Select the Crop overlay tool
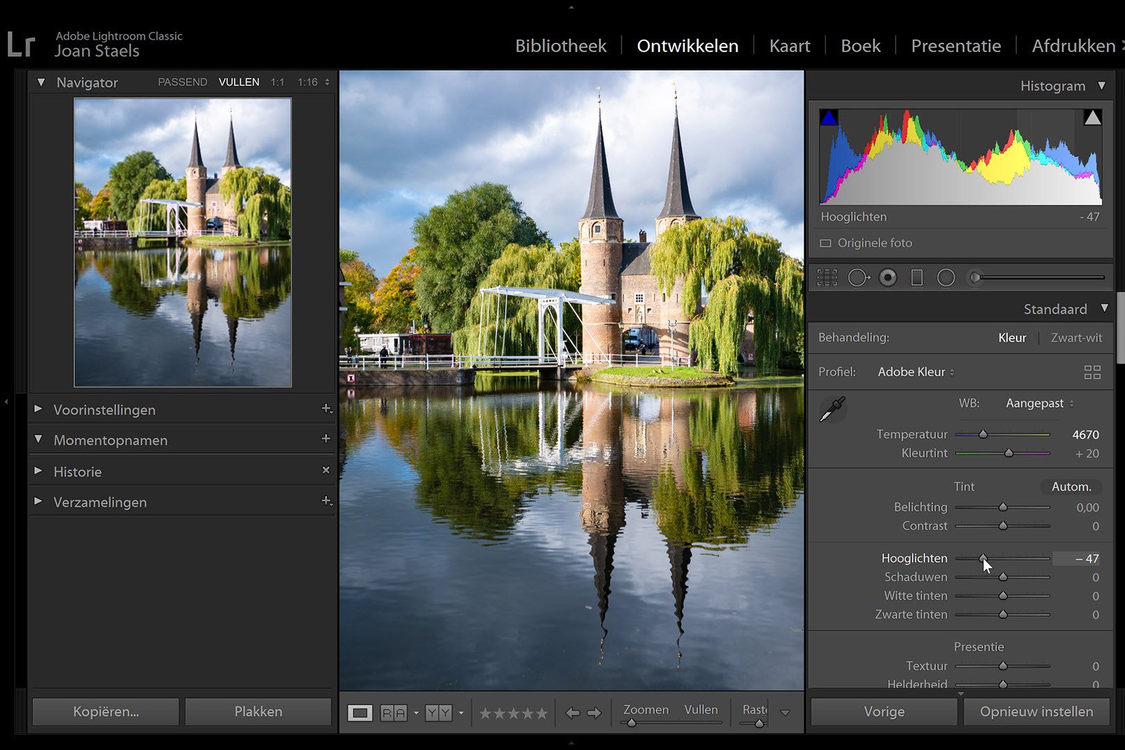The height and width of the screenshot is (750, 1125). pyautogui.click(x=826, y=278)
